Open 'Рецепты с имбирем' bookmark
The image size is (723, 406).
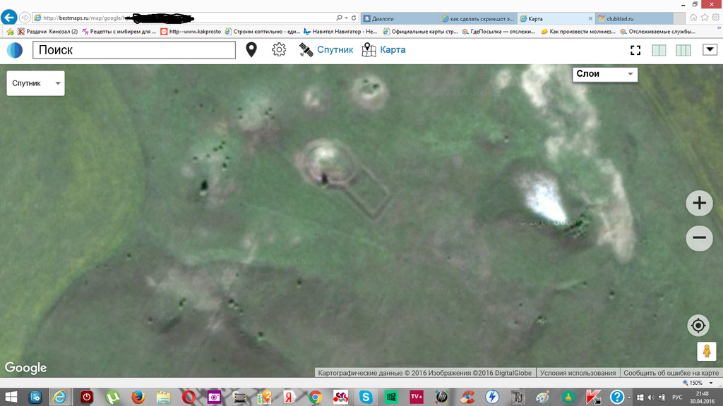click(x=119, y=32)
